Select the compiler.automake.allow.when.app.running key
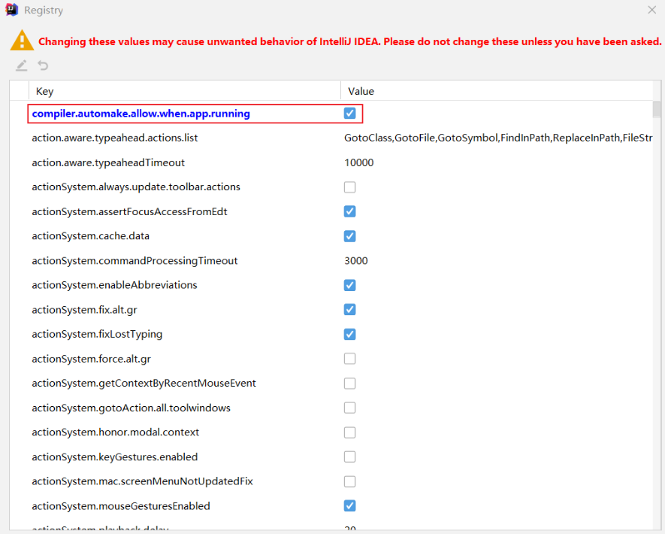The width and height of the screenshot is (665, 534). [x=141, y=114]
